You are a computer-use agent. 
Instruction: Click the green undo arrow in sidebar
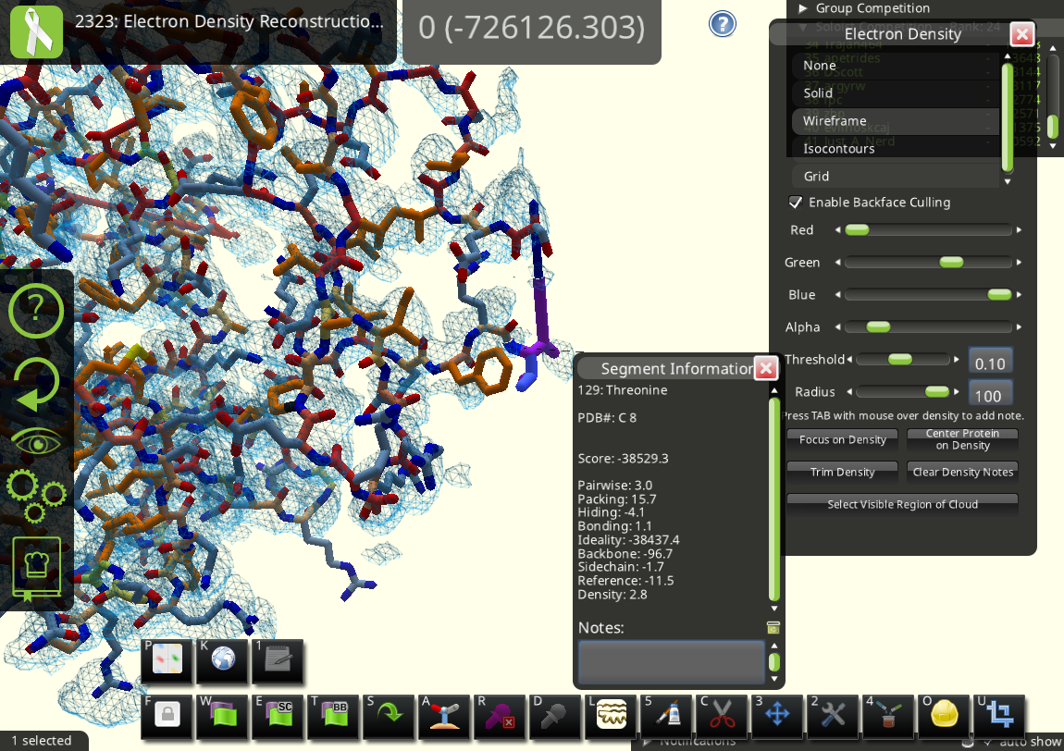(x=35, y=384)
